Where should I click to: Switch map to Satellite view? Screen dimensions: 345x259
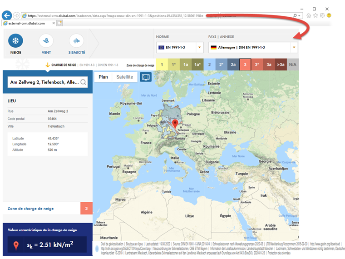(x=124, y=77)
